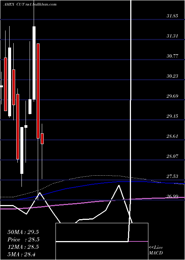Click the 31.31 price axis label
The height and width of the screenshot is (260, 185).
pos(172,36)
